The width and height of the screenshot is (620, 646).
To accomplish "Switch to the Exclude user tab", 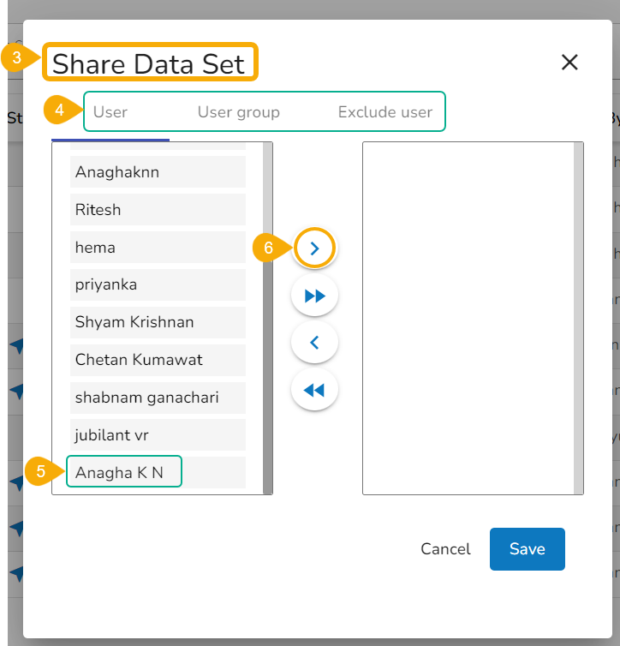I will point(385,112).
